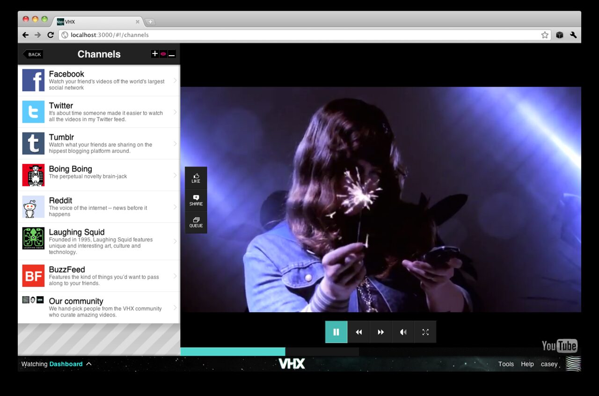This screenshot has height=396, width=599.
Task: Click the VHX logo in footer
Action: click(292, 364)
